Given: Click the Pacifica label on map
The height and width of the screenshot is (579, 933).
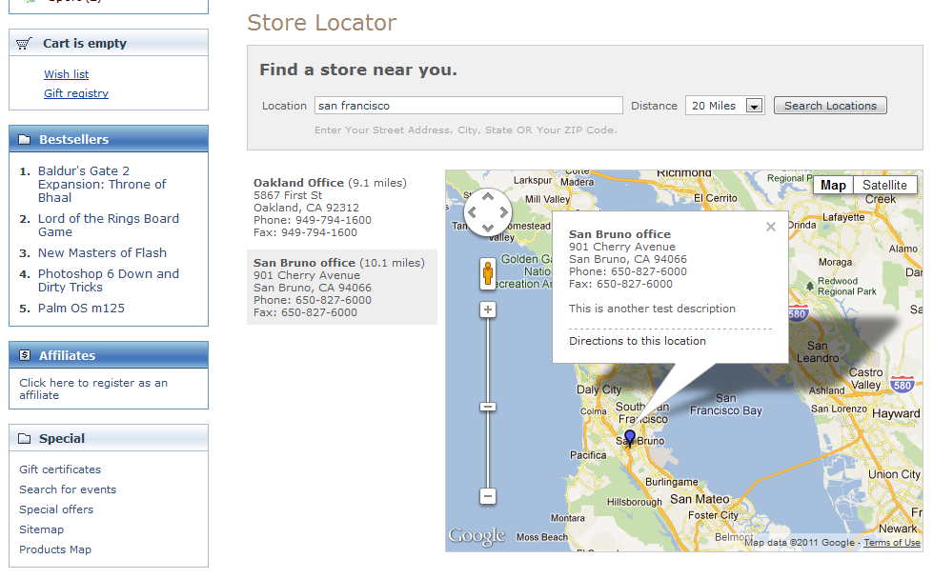Looking at the screenshot, I should [588, 455].
